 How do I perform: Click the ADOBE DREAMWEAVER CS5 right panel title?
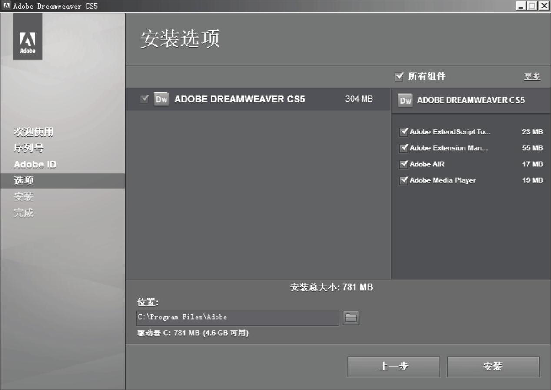tap(471, 100)
